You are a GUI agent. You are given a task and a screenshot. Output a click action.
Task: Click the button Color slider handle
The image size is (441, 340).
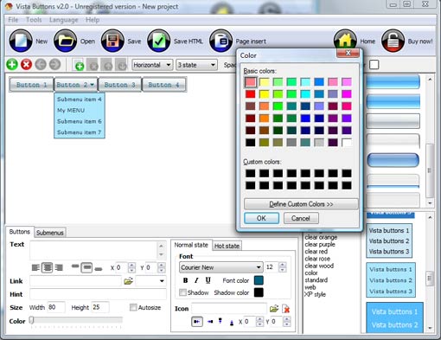point(31,320)
